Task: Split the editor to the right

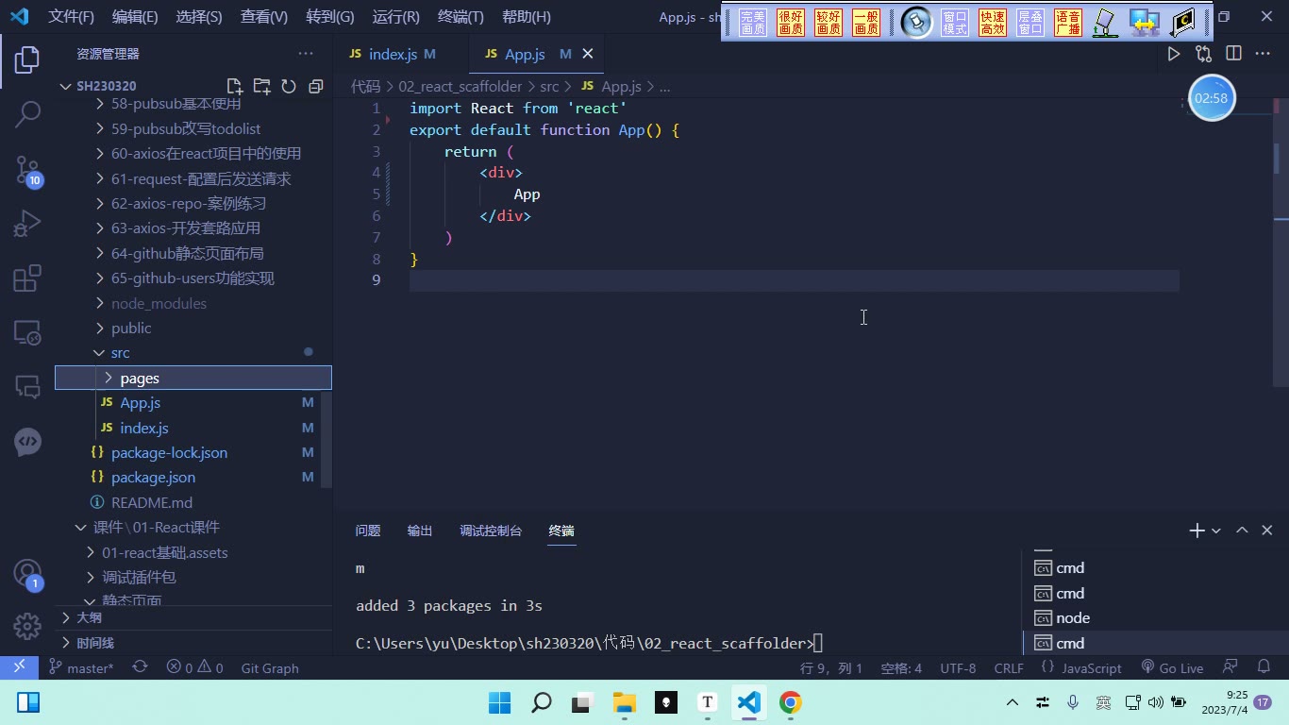Action: point(1233,54)
